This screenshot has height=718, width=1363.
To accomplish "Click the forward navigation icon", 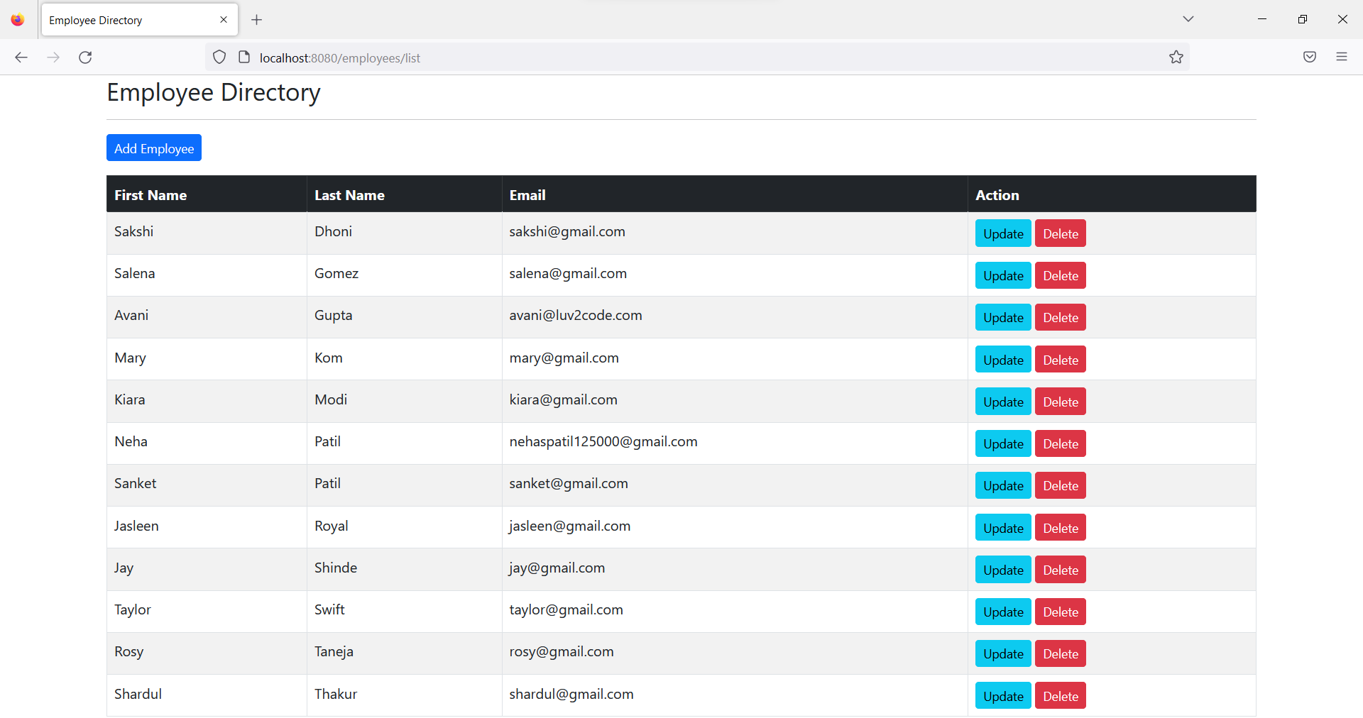I will (x=53, y=57).
